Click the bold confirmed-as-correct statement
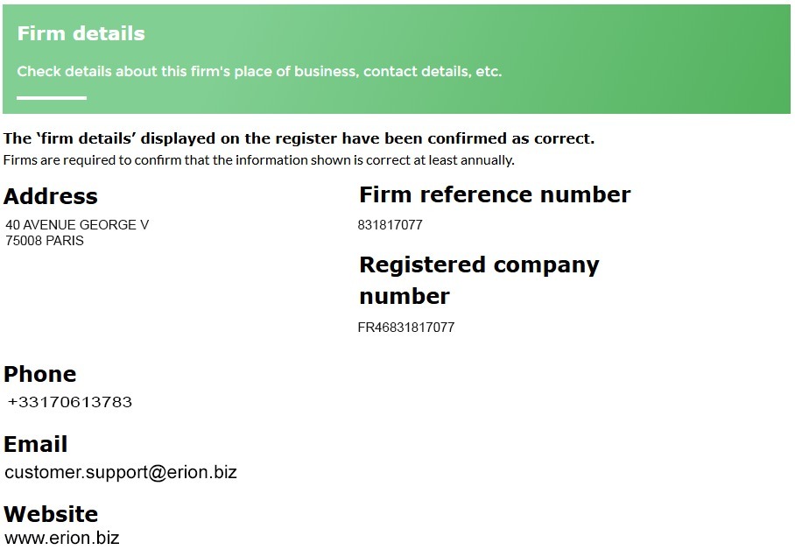 pos(299,138)
